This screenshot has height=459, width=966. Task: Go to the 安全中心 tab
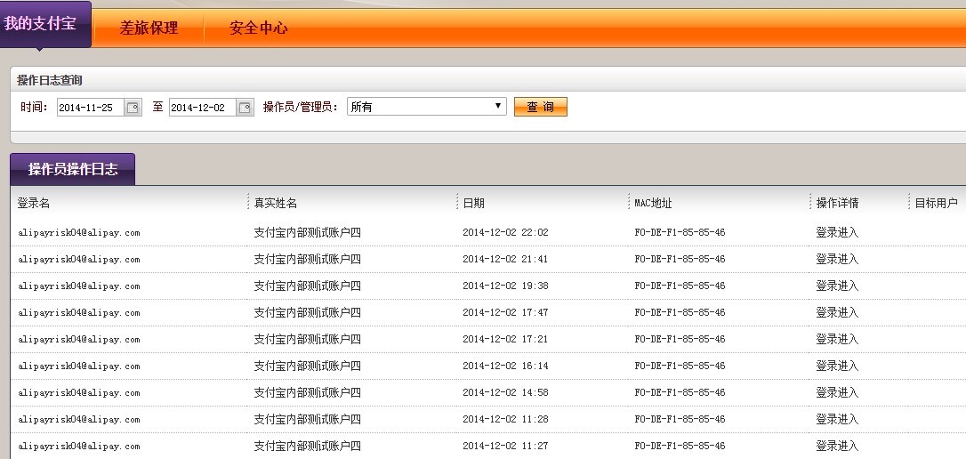click(258, 28)
